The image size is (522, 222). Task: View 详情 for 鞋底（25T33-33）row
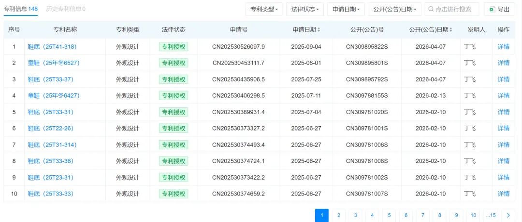pos(503,194)
